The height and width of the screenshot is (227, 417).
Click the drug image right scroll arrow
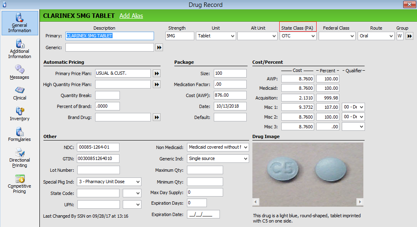point(360,202)
